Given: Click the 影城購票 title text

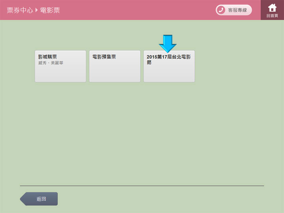Looking at the screenshot, I should tap(47, 57).
